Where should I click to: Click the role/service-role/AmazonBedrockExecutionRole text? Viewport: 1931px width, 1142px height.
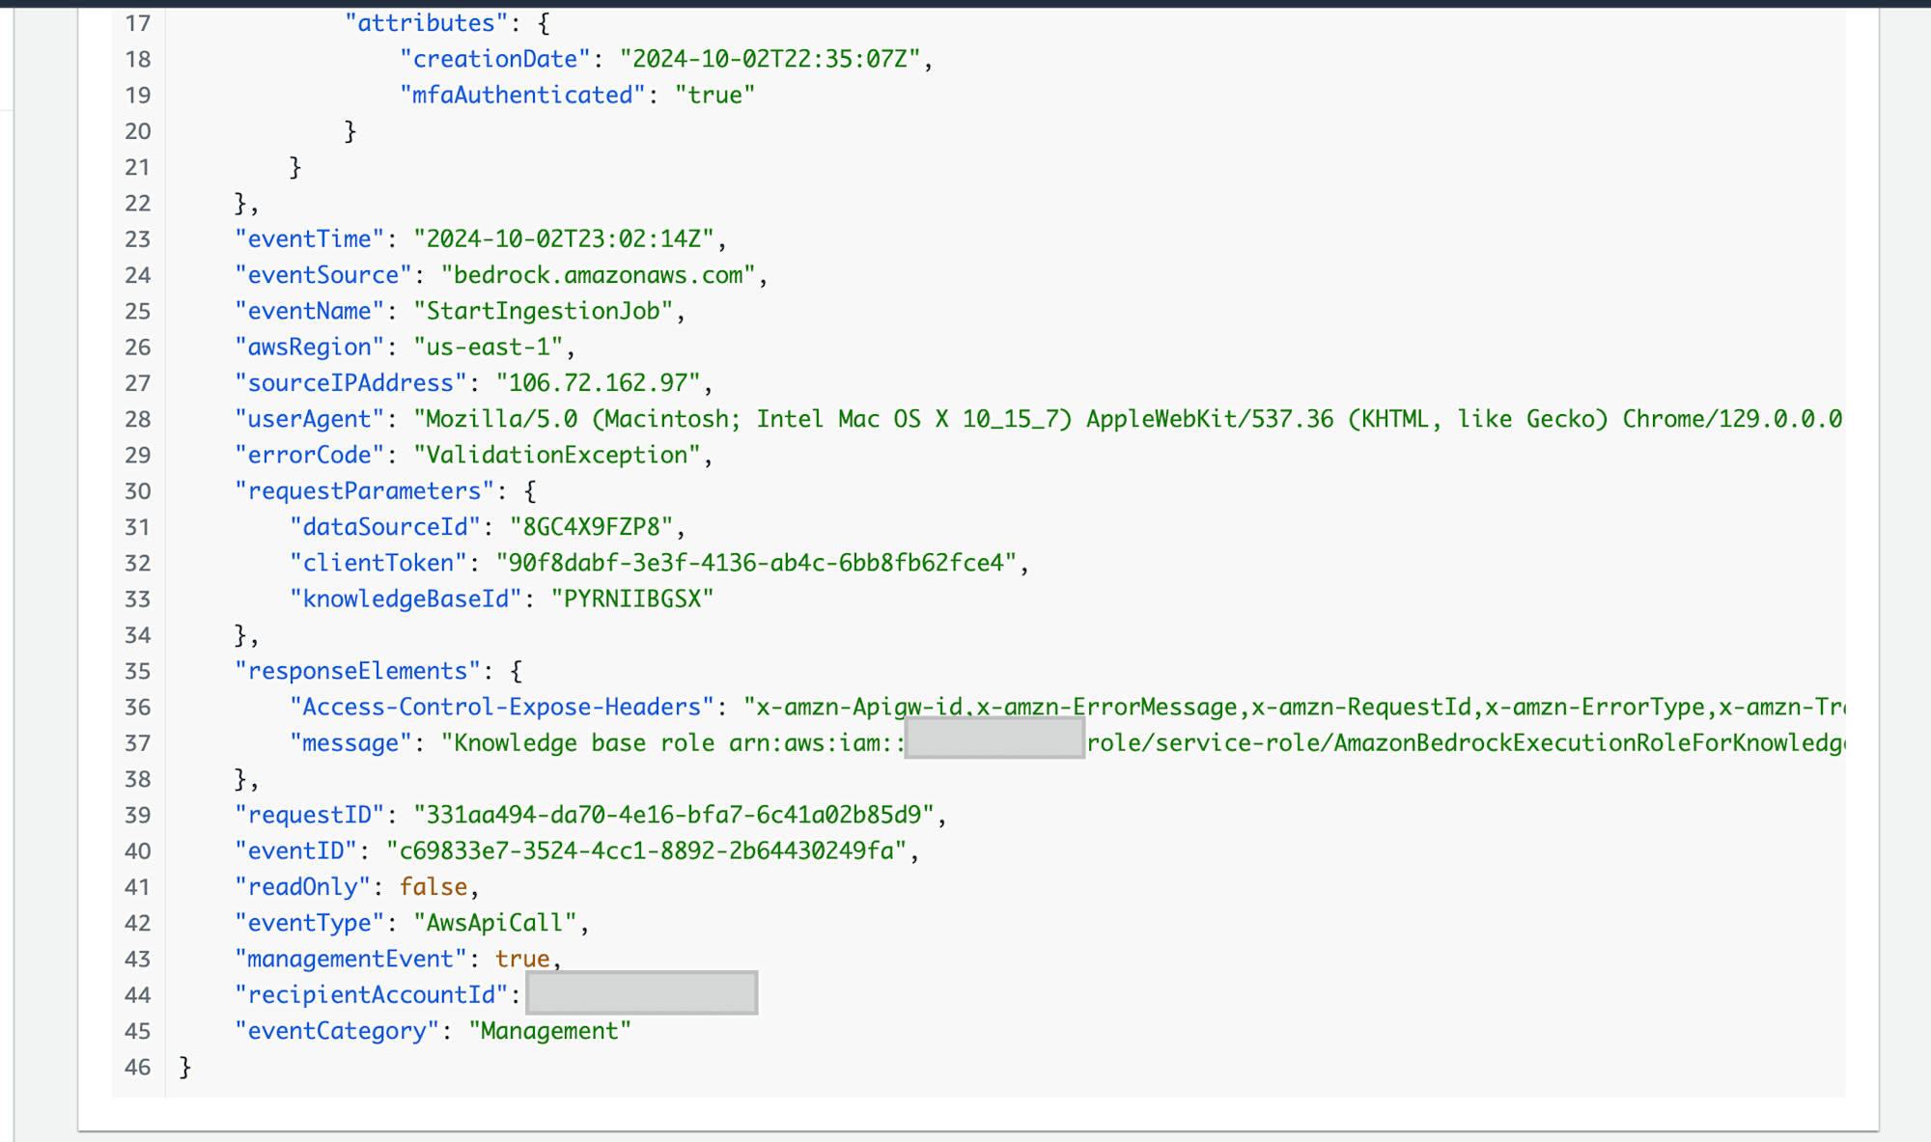1466,742
